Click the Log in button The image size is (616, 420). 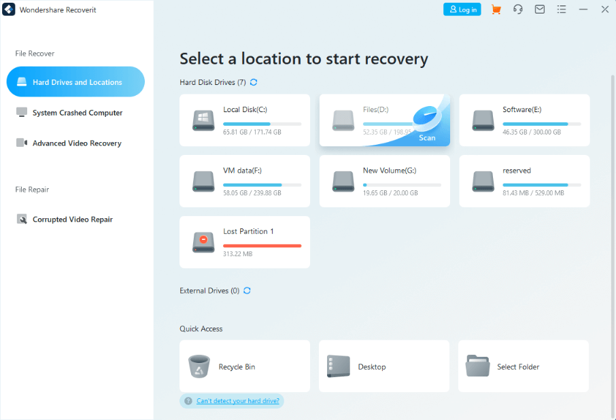click(x=462, y=10)
